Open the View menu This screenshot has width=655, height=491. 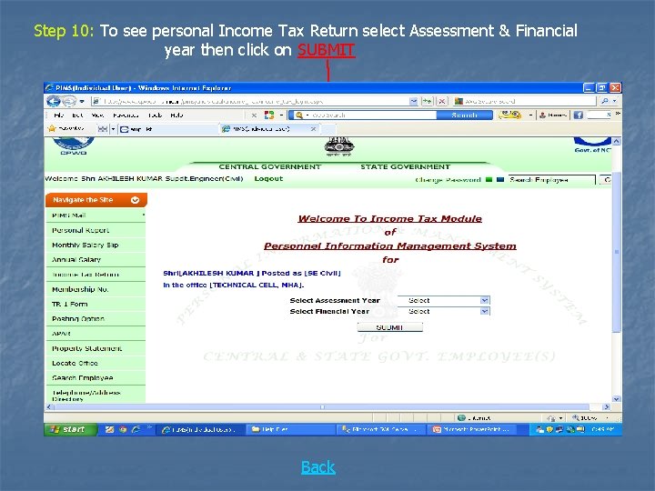pos(97,115)
